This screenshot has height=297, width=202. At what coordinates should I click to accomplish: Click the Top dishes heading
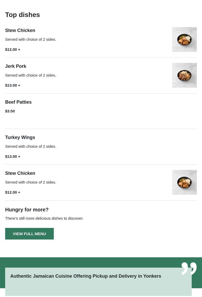[22, 15]
